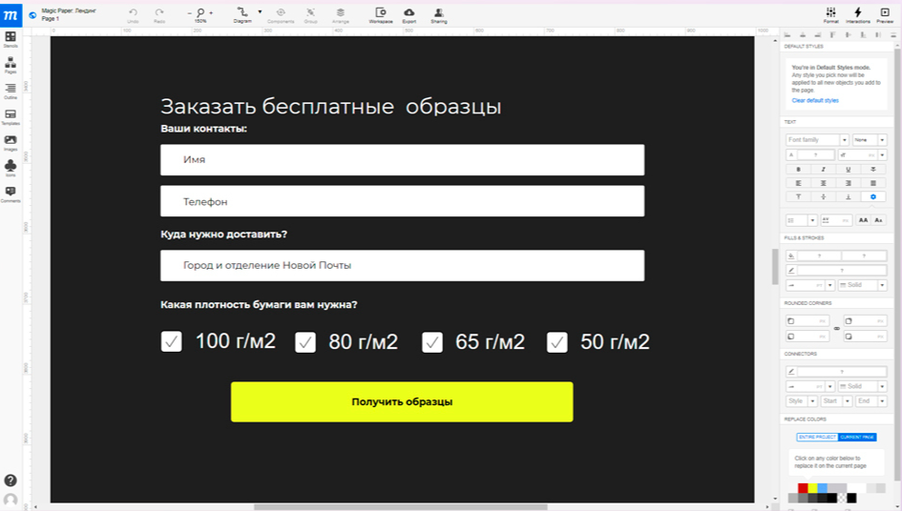Switch to the Entire Project tab
902x511 pixels.
tap(817, 437)
